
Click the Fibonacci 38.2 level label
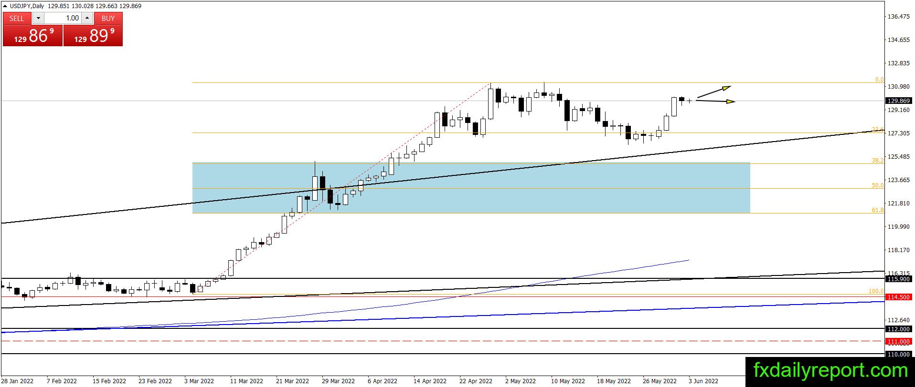[x=878, y=161]
